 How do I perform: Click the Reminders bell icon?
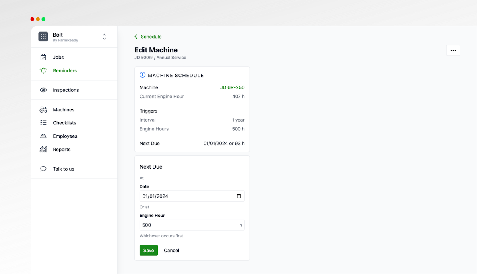click(x=43, y=70)
